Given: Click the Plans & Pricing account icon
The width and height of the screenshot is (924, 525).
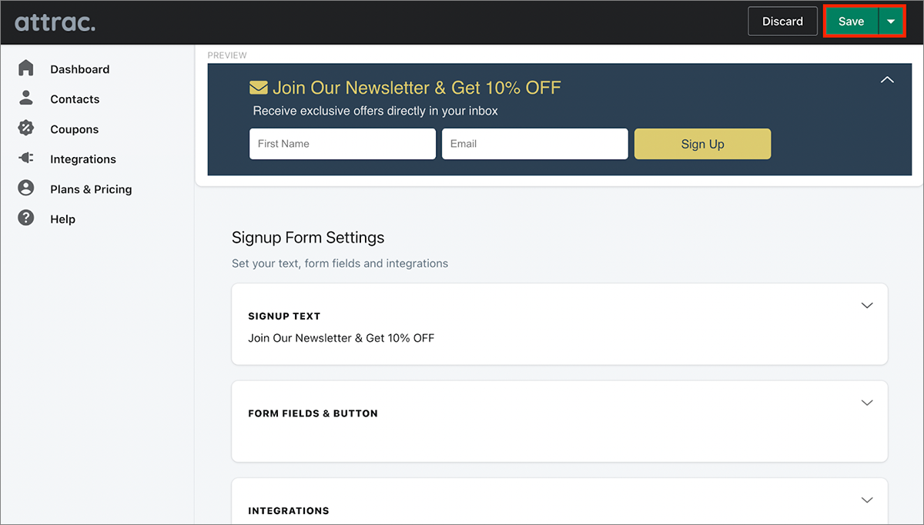Looking at the screenshot, I should 25,188.
